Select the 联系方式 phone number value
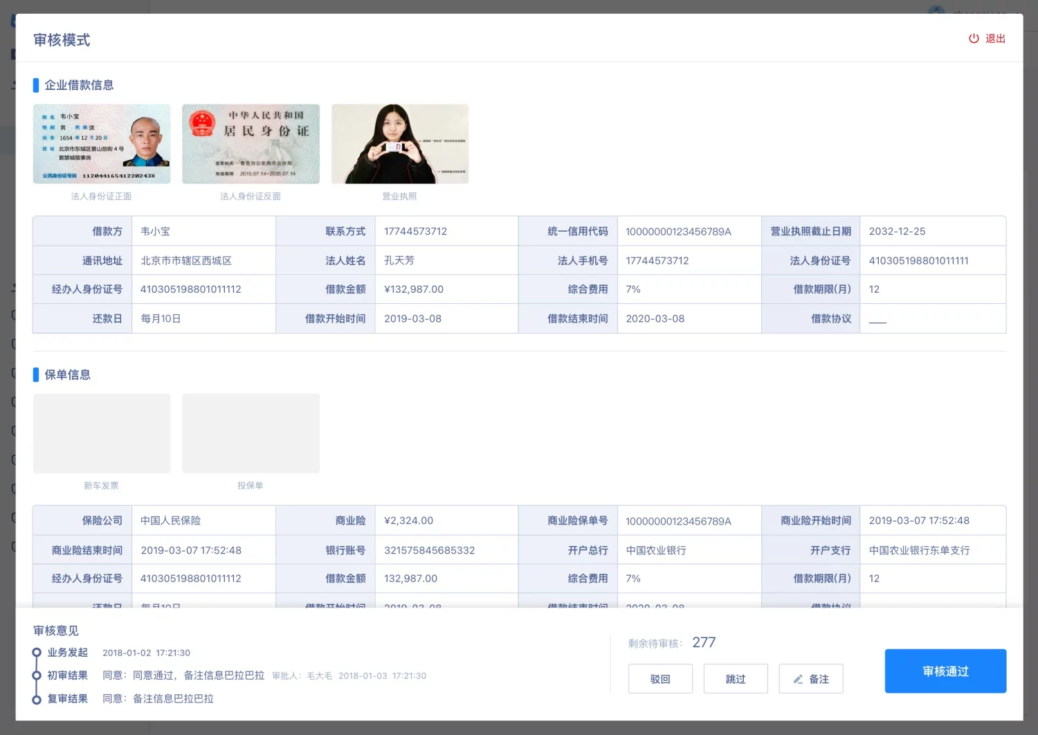Screen dimensions: 1038x735 point(415,231)
